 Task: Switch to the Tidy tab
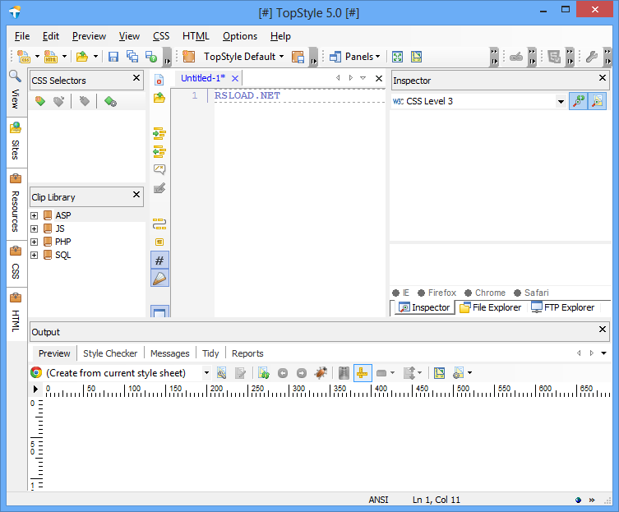pos(210,353)
